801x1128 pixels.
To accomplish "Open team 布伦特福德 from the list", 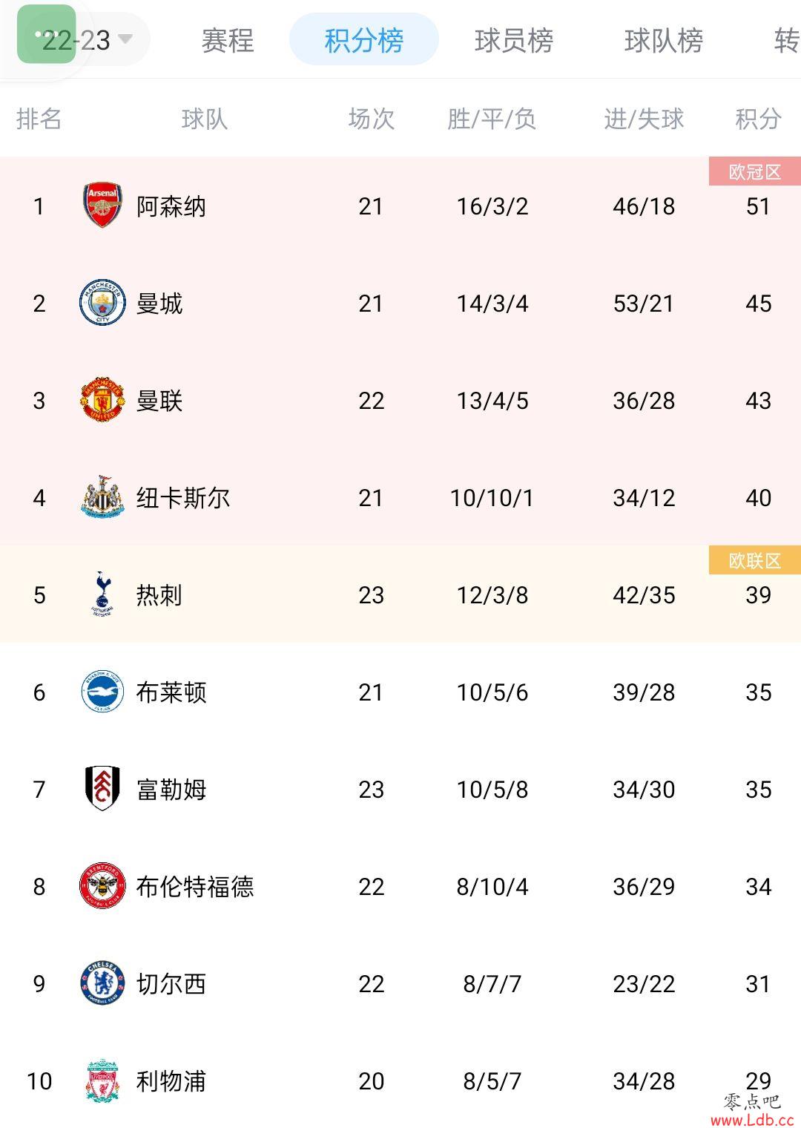I will coord(195,887).
